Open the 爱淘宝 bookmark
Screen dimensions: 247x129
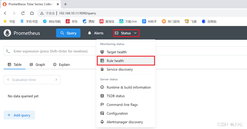pos(107,21)
